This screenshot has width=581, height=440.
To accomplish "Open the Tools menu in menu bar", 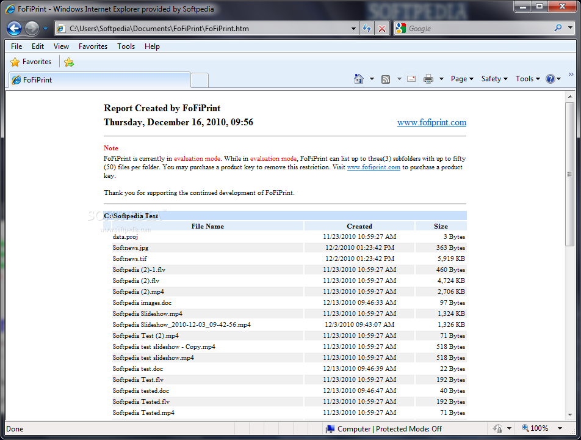I will 126,46.
